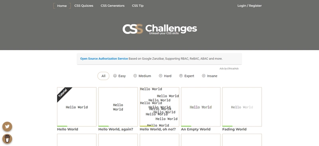Click the Fading World challenge title
Viewport: 319px width, 146px height.
coord(234,129)
